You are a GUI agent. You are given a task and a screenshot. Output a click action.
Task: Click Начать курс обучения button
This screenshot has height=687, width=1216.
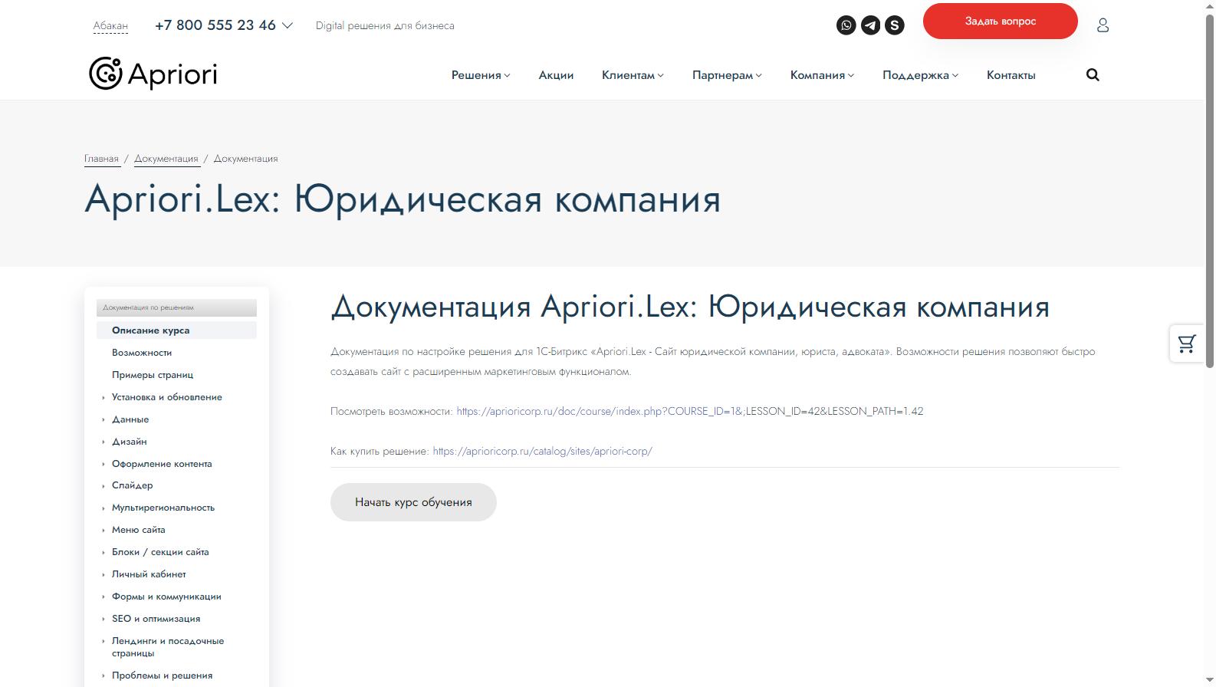(413, 502)
